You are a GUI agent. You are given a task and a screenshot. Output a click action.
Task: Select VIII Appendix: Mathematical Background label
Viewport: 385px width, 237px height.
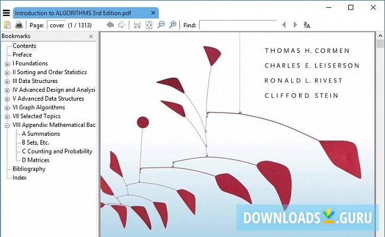(54, 125)
